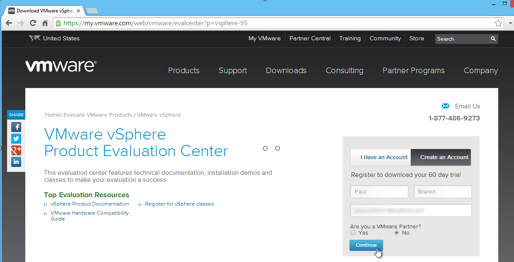514x262 pixels.
Task: Open vSphere Product Documentation link
Action: (x=90, y=204)
